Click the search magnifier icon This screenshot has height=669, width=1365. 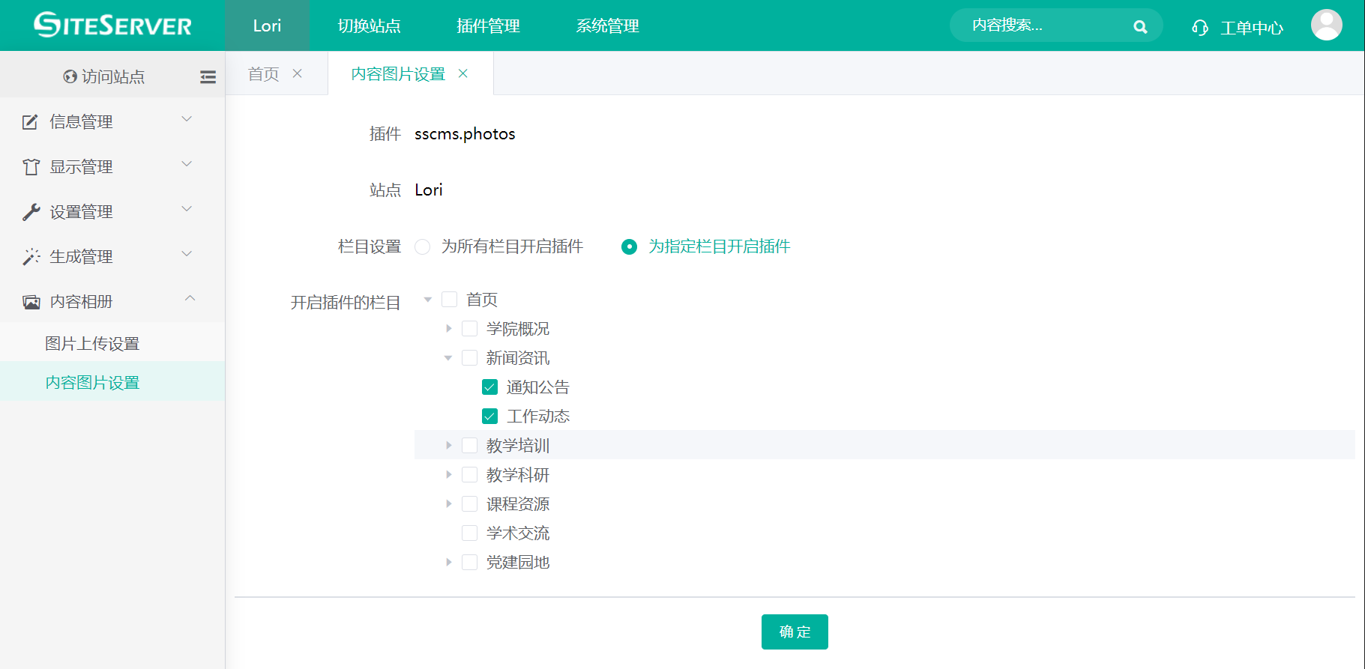coord(1140,26)
